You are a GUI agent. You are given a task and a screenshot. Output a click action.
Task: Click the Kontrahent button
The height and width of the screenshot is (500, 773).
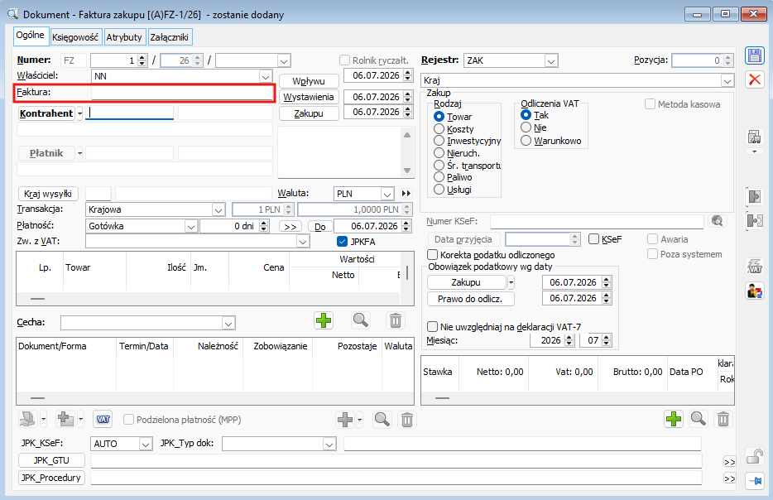(46, 113)
